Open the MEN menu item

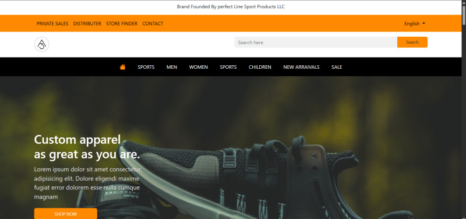point(172,67)
